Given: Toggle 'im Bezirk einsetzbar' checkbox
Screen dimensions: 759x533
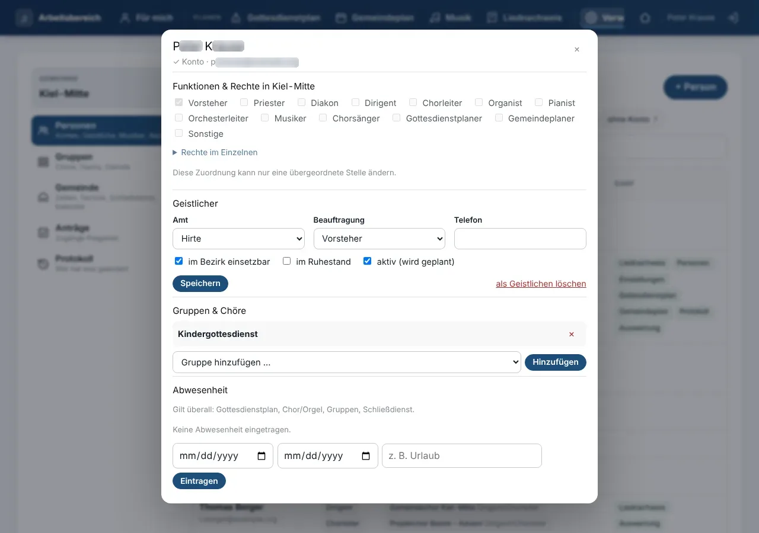Looking at the screenshot, I should click(178, 261).
